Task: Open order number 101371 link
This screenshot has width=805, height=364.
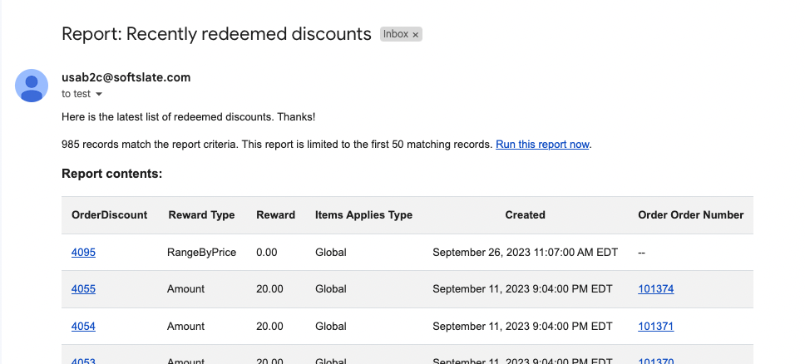Action: 655,326
